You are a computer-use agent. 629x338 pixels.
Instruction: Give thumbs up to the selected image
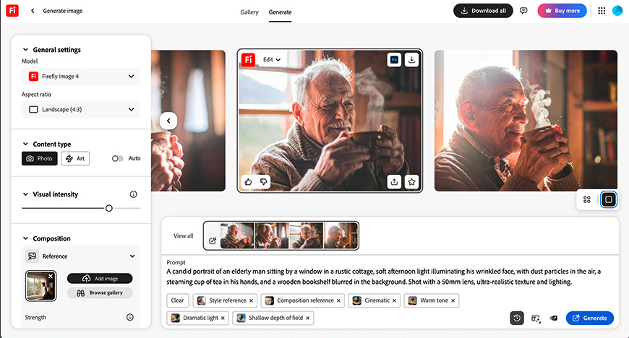point(248,181)
